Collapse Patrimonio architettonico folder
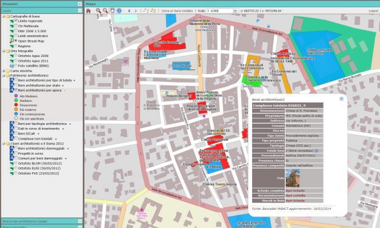 coord(4,75)
